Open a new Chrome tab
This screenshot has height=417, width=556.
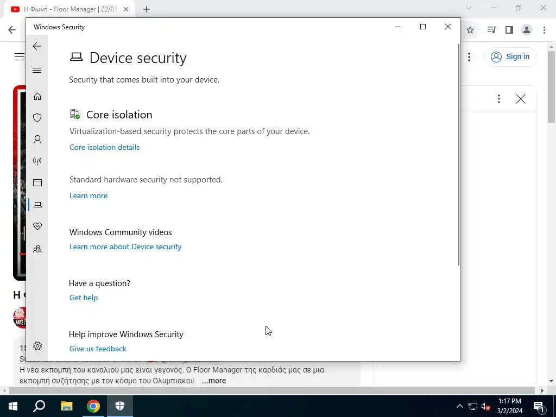147,10
